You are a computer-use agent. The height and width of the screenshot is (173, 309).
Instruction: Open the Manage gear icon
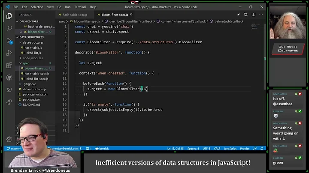pos(9,139)
